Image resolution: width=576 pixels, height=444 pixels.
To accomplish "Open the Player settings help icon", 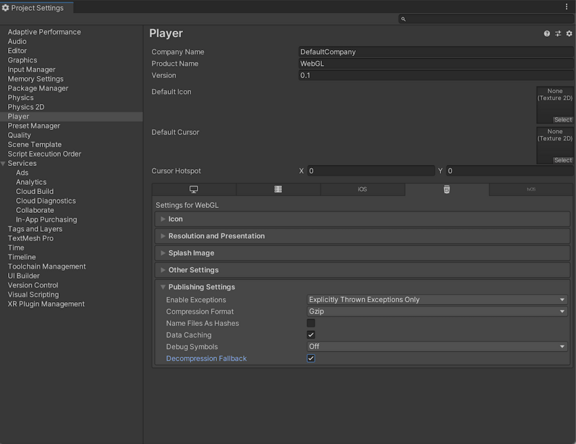I will [547, 33].
